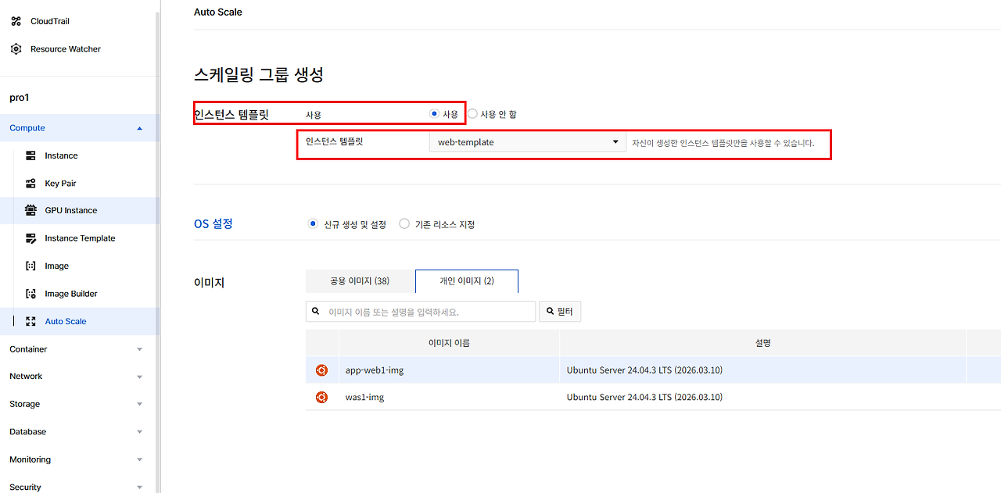Open Image Builder menu item

pyautogui.click(x=71, y=294)
